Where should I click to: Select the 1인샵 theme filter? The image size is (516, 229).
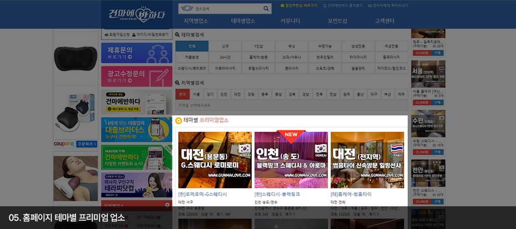(x=258, y=46)
